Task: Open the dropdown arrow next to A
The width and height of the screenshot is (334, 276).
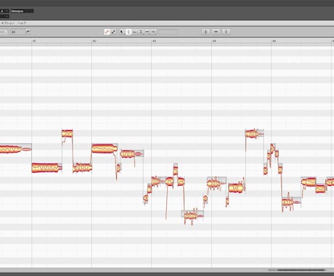Action: coord(7,11)
